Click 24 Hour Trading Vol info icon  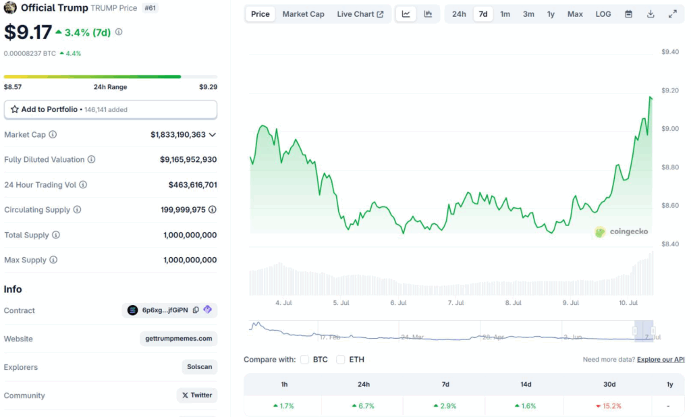pos(83,185)
